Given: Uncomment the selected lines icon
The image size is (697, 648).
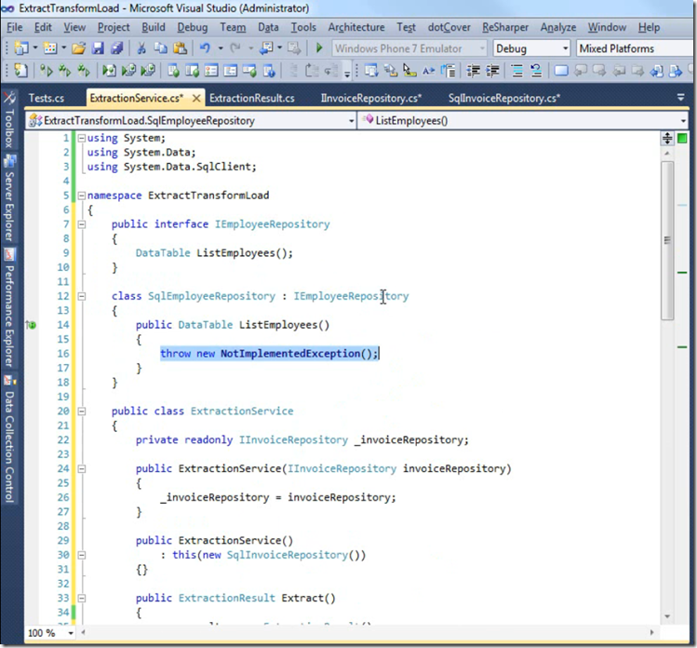Looking at the screenshot, I should 536,71.
